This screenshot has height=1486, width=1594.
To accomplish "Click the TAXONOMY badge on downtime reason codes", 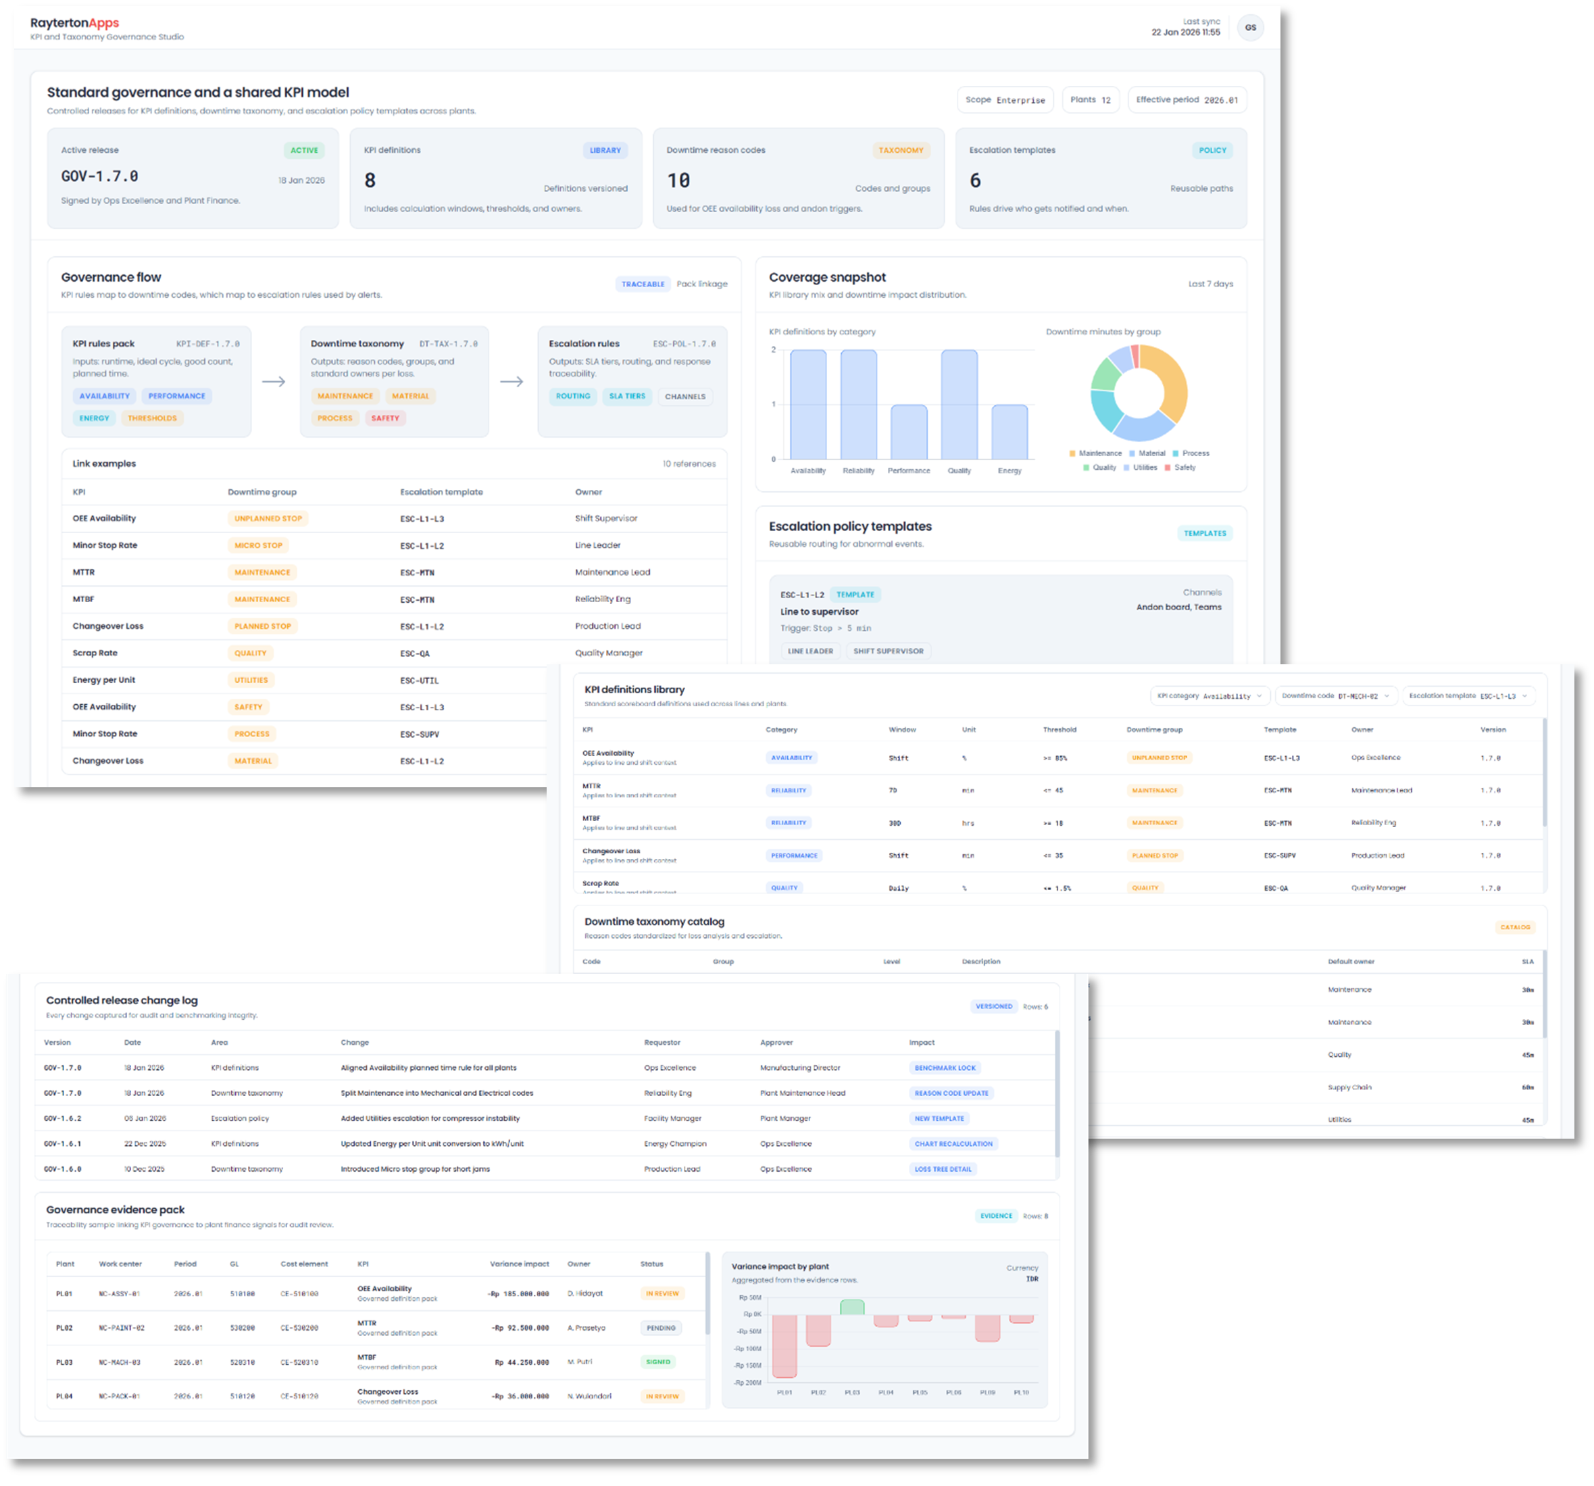I will pos(901,150).
